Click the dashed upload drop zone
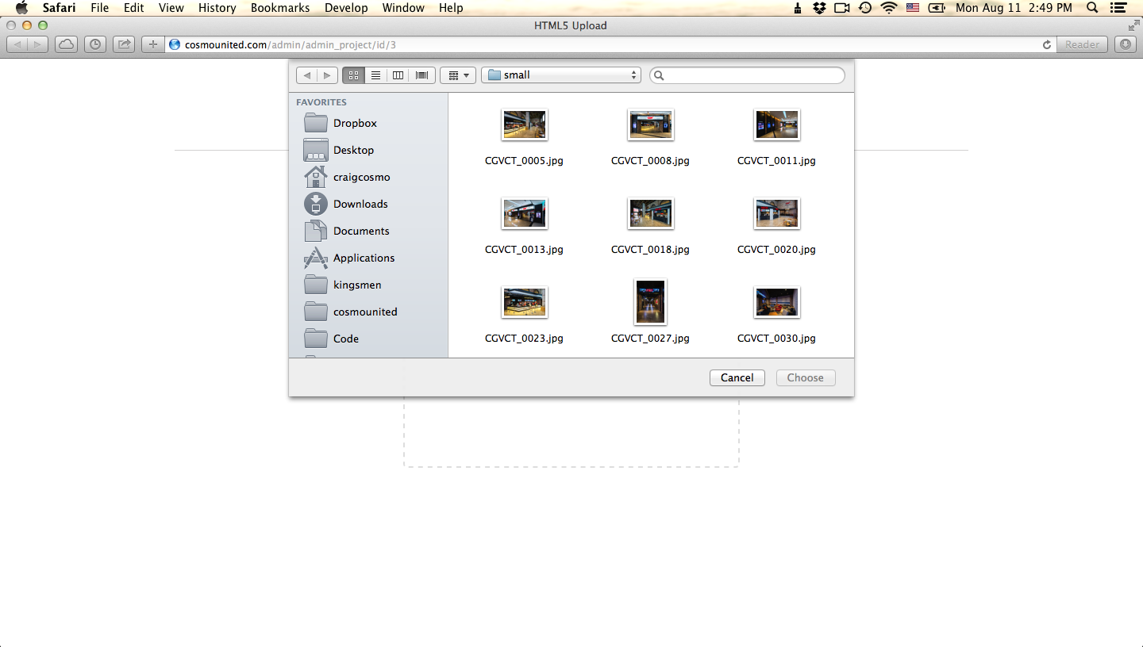This screenshot has width=1143, height=647. click(x=571, y=432)
